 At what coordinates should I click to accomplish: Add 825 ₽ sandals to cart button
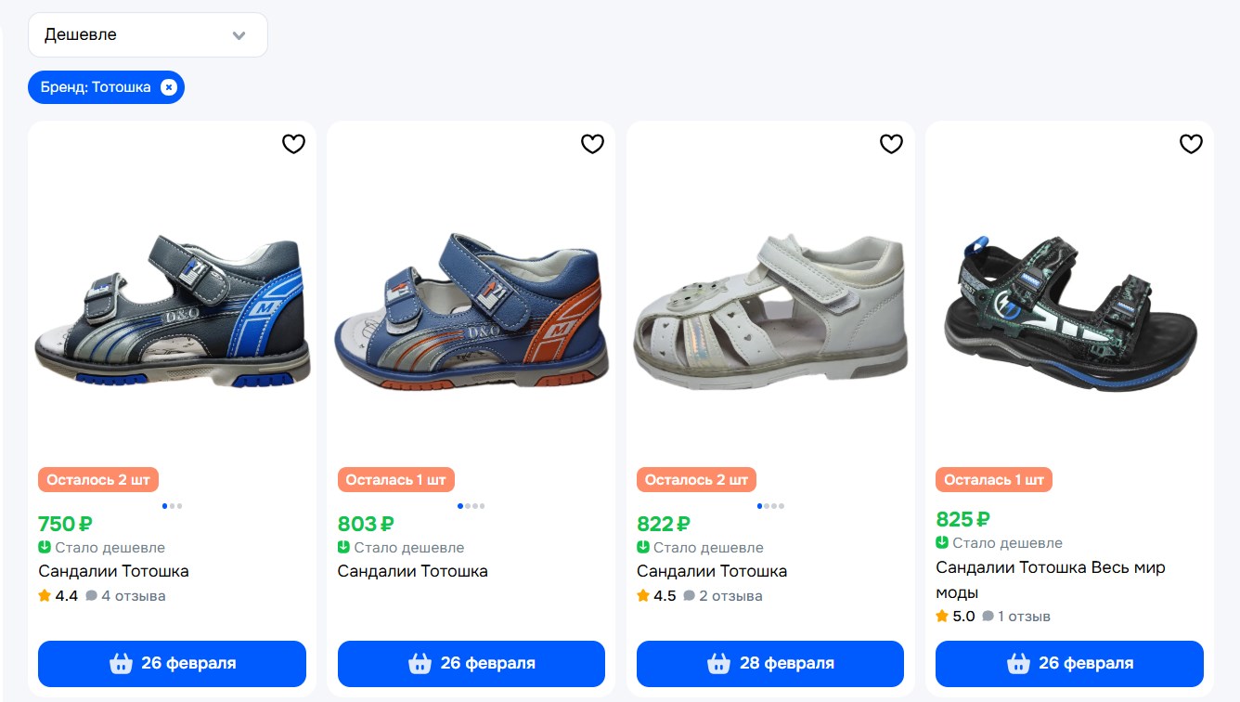pos(1069,663)
